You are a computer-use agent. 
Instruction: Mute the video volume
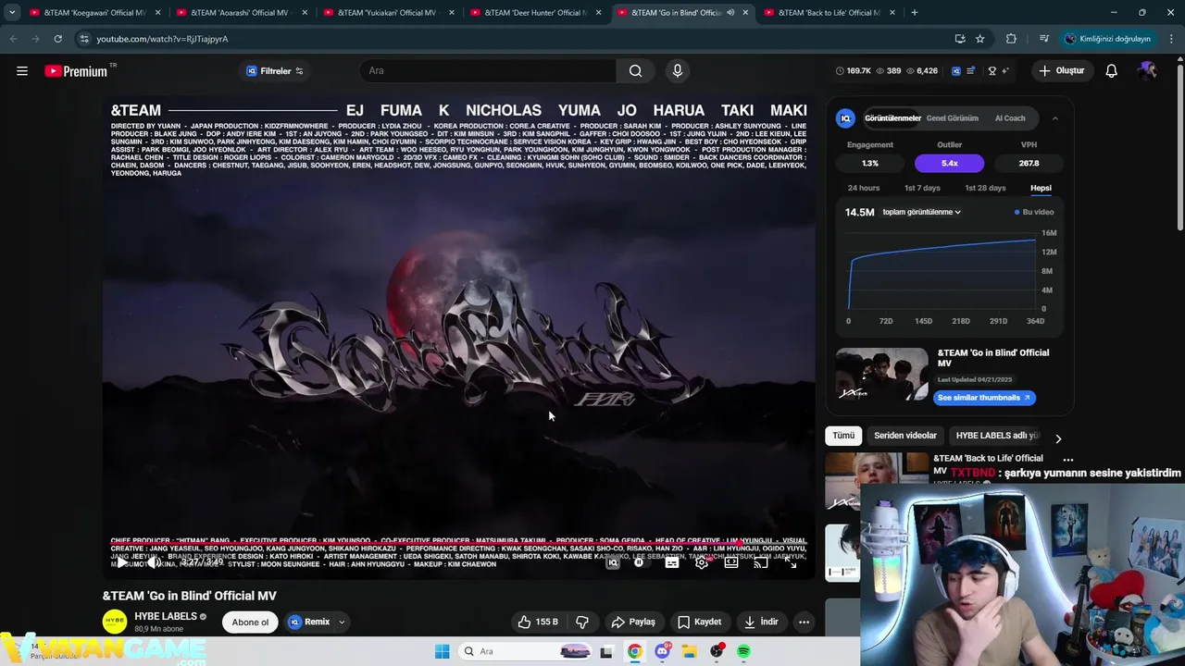[x=154, y=561]
